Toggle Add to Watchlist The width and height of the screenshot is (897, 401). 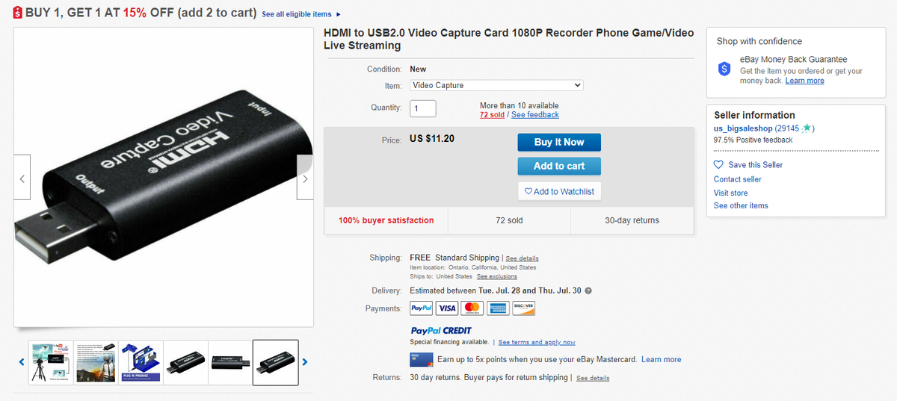click(x=559, y=191)
